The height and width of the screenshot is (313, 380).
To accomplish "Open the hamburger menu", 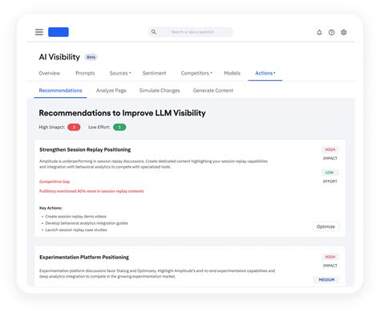I will pos(39,32).
